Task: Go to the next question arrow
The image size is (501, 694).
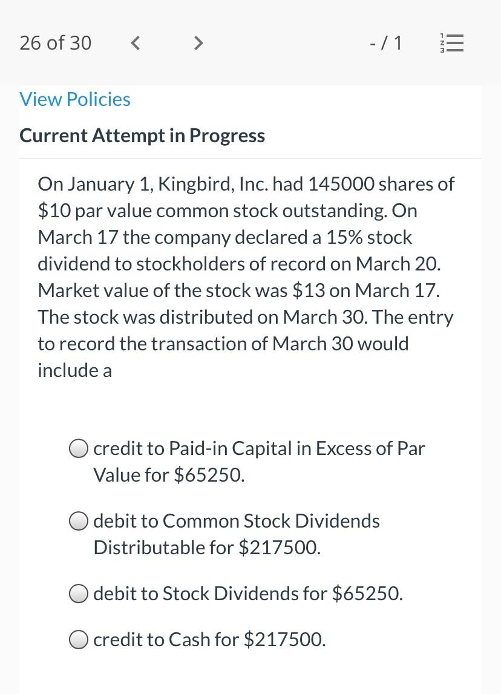Action: 198,43
